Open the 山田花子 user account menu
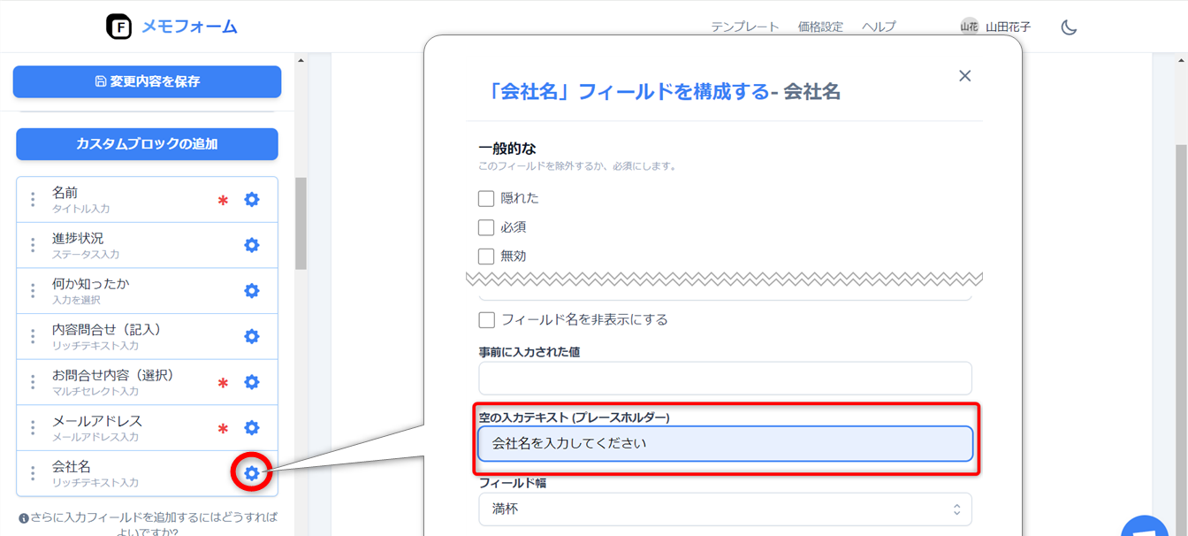 996,27
